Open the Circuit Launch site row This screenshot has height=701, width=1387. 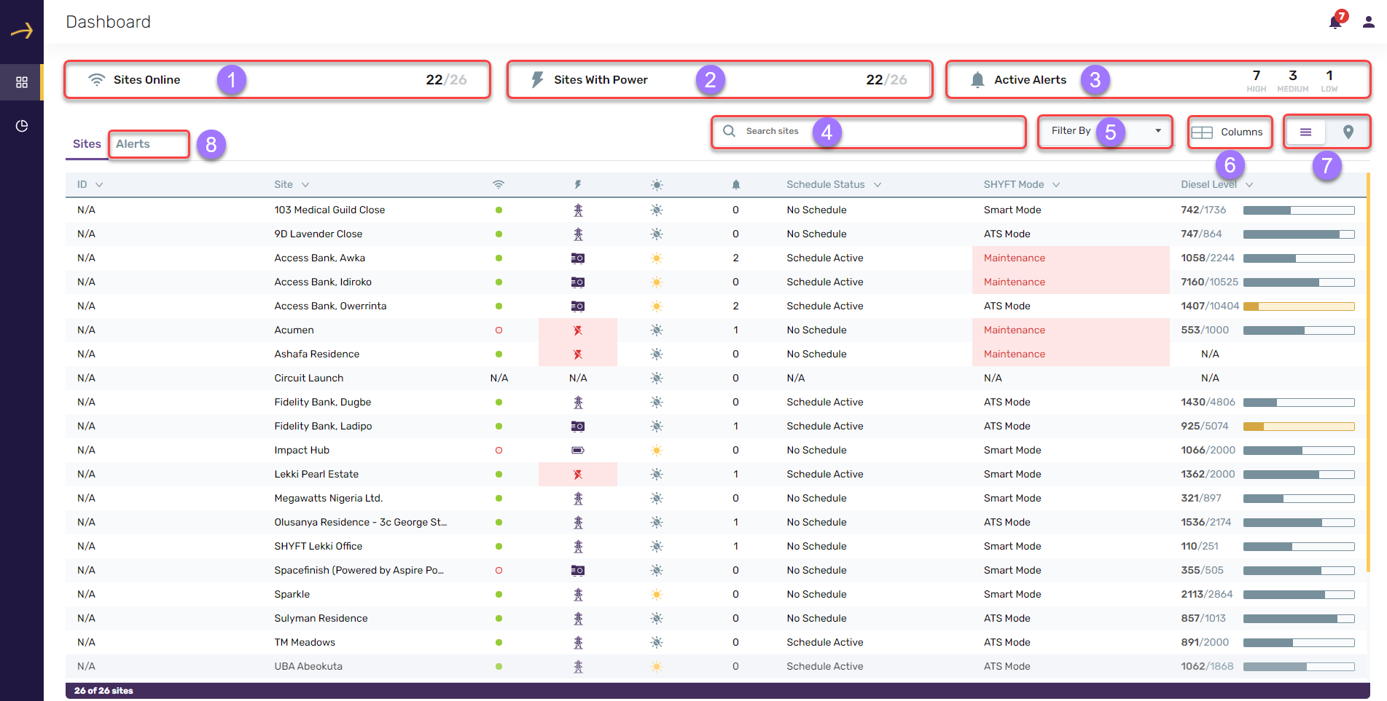click(x=716, y=379)
